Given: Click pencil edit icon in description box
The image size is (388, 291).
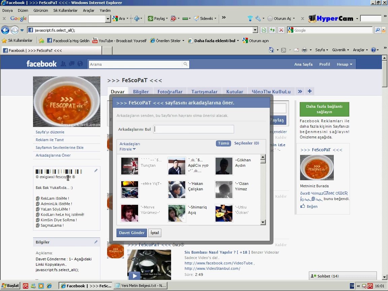Looking at the screenshot, I should click(96, 170).
